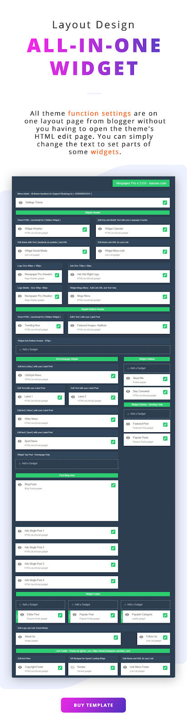Click the Widget Weather edit pencil
The image size is (187, 728).
[x=85, y=229]
